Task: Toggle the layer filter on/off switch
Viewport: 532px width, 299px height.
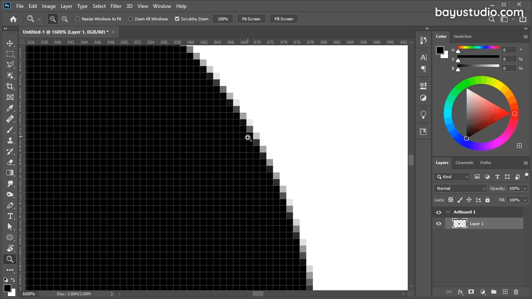Action: coord(527,176)
